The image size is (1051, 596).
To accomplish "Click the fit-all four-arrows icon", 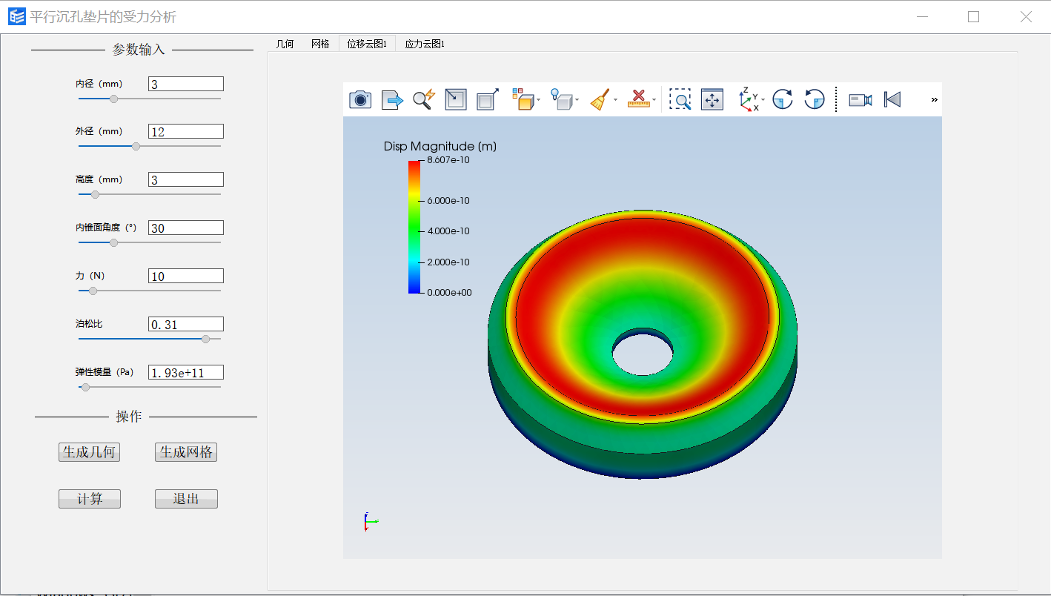I will 712,99.
